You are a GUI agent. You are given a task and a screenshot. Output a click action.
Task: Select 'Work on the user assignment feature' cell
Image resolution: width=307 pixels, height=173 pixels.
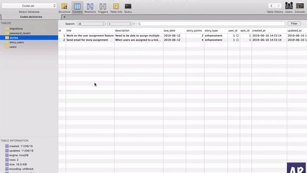[x=90, y=36]
